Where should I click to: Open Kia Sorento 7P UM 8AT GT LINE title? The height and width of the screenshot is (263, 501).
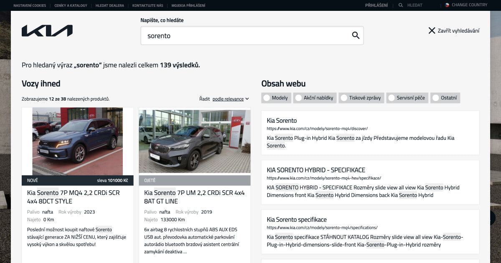pyautogui.click(x=194, y=197)
